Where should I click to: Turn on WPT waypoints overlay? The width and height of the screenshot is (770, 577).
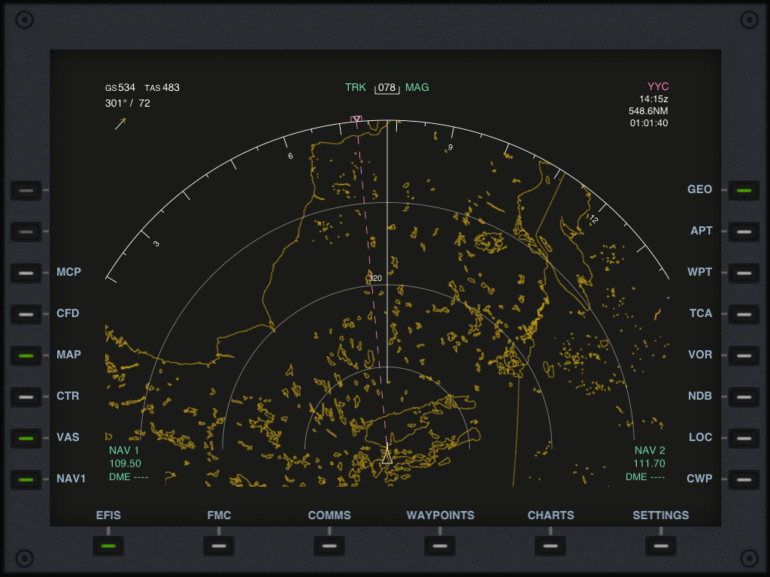[743, 273]
